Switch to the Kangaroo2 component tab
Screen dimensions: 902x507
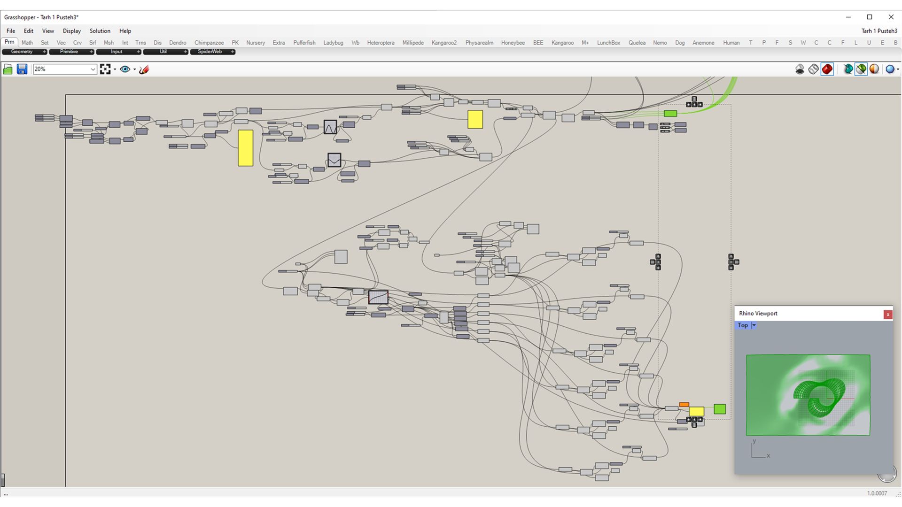point(443,43)
